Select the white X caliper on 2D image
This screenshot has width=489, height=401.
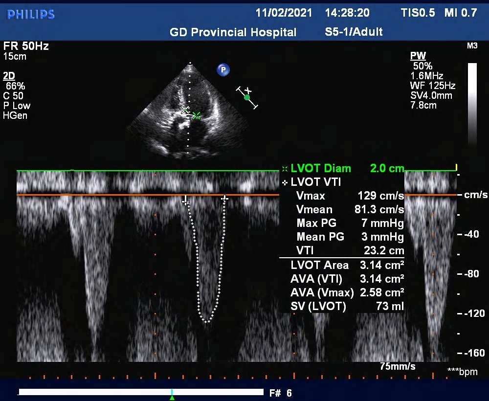click(185, 110)
